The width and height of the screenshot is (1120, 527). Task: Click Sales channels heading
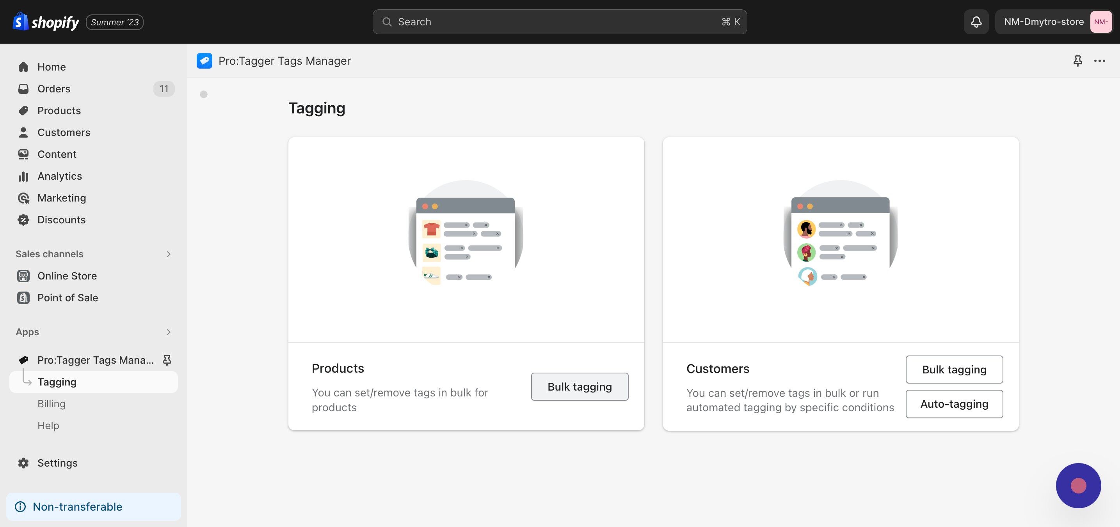point(50,254)
